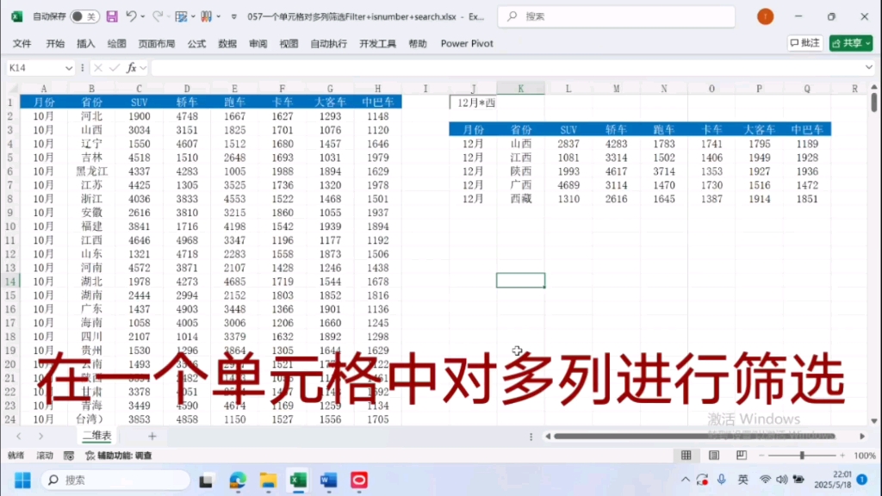Add a new sheet with the plus button
The image size is (882, 496).
[152, 437]
